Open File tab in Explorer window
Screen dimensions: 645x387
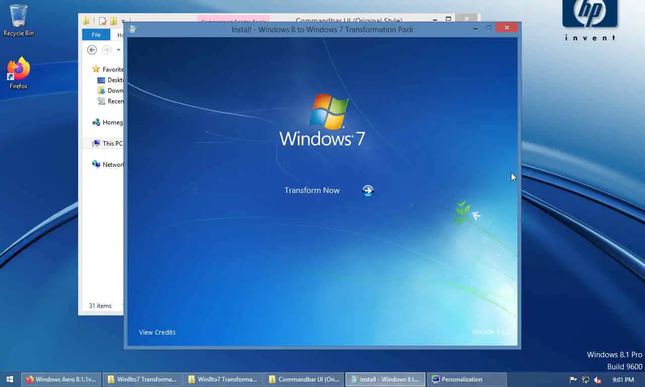(x=96, y=35)
